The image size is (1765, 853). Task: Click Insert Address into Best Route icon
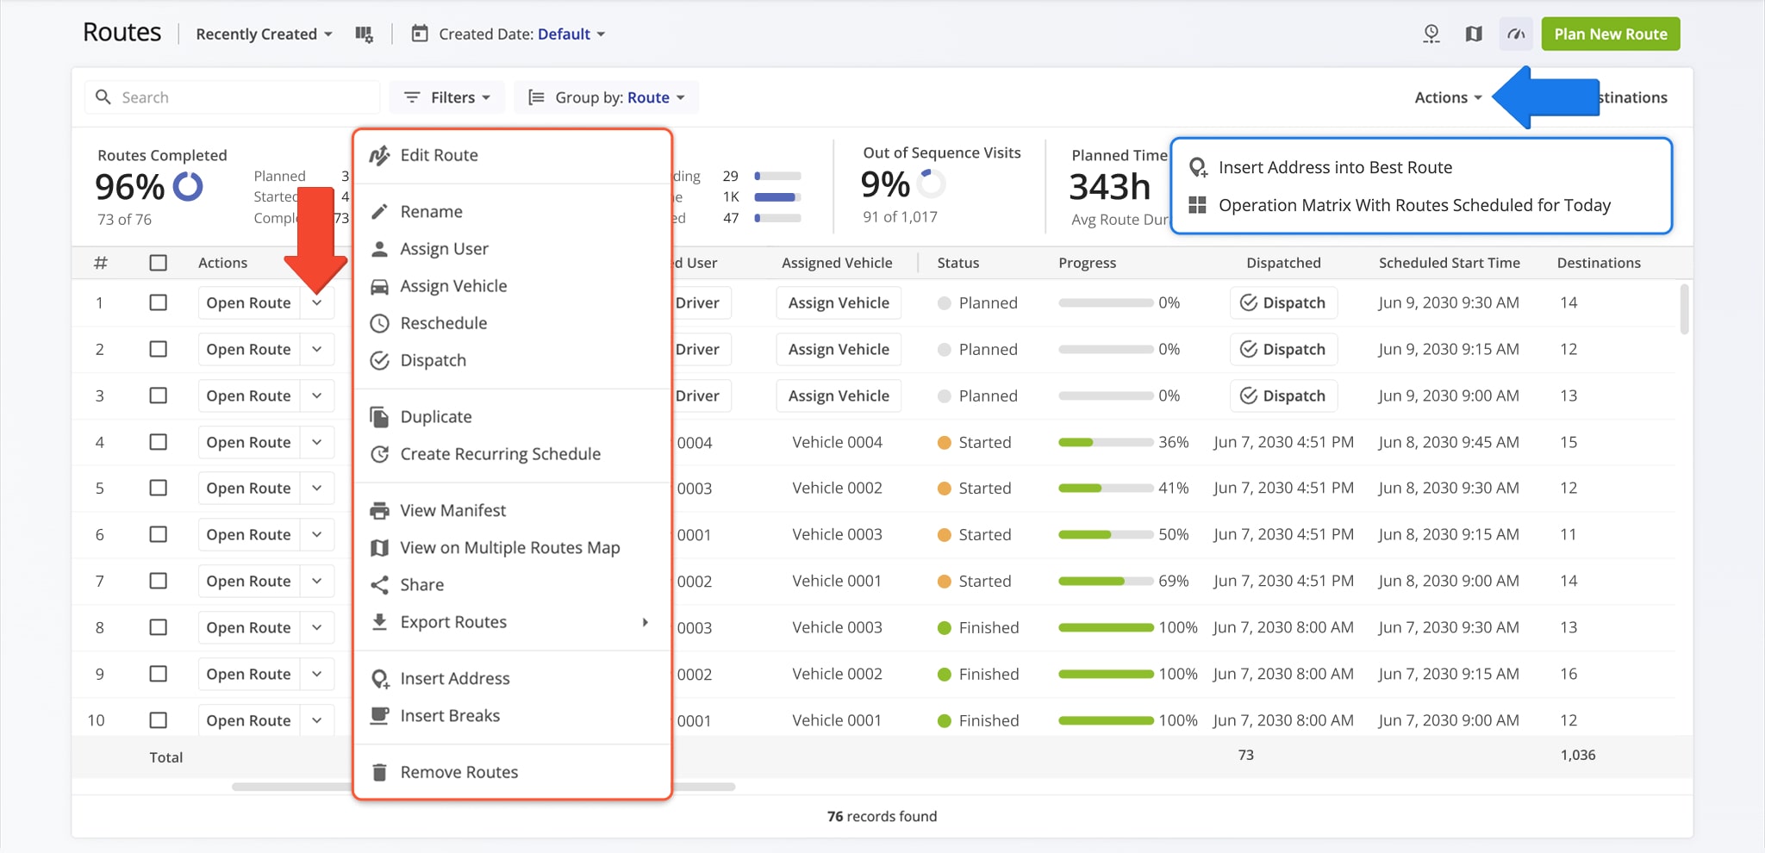point(1198,167)
